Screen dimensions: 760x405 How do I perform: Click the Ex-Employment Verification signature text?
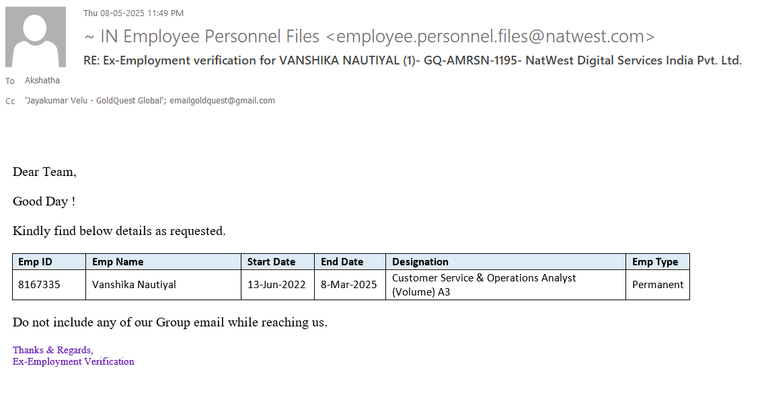coord(73,362)
